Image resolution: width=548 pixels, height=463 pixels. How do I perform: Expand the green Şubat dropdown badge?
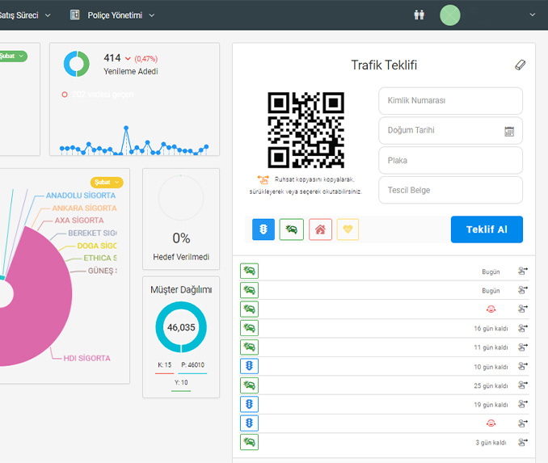coord(12,57)
